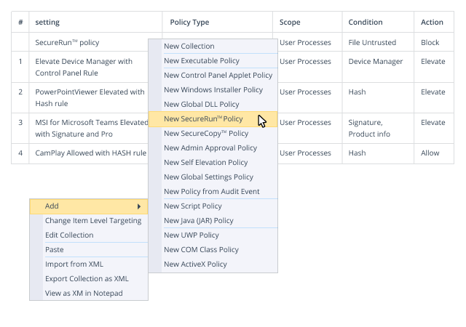The image size is (466, 327).
Task: Click the Policy Type column header
Action: [189, 23]
